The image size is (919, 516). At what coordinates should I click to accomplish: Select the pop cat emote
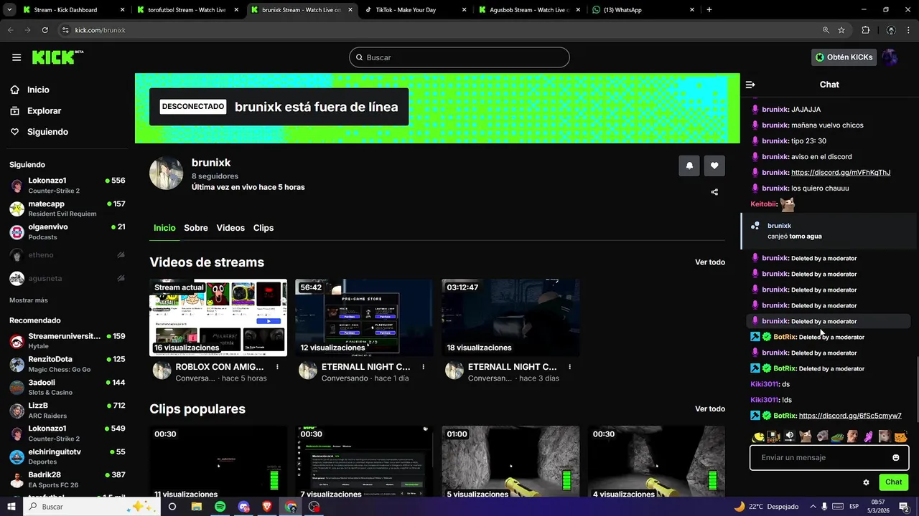click(806, 436)
